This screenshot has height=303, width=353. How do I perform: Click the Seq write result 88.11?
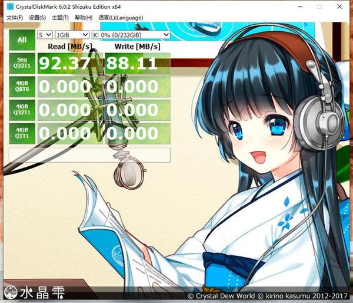pos(138,63)
